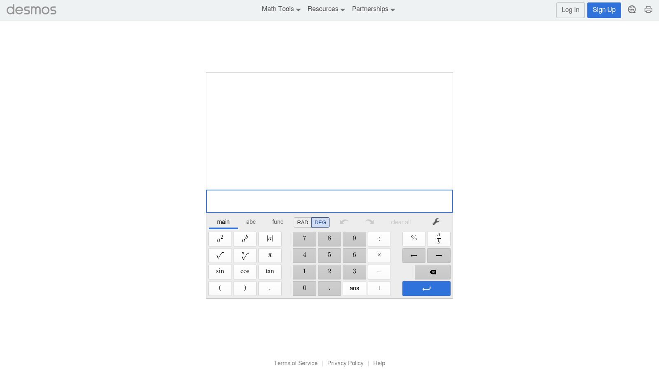Click the a squared key
The height and width of the screenshot is (371, 659).
click(x=220, y=239)
